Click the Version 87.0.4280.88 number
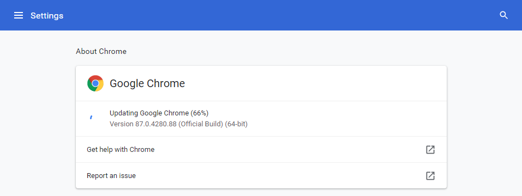This screenshot has height=196, width=522. [143, 124]
